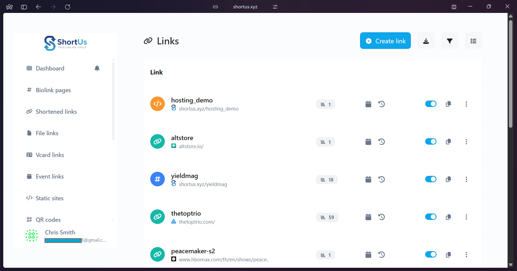Open the notification bell in the sidebar
Image resolution: width=517 pixels, height=271 pixels.
[x=97, y=68]
